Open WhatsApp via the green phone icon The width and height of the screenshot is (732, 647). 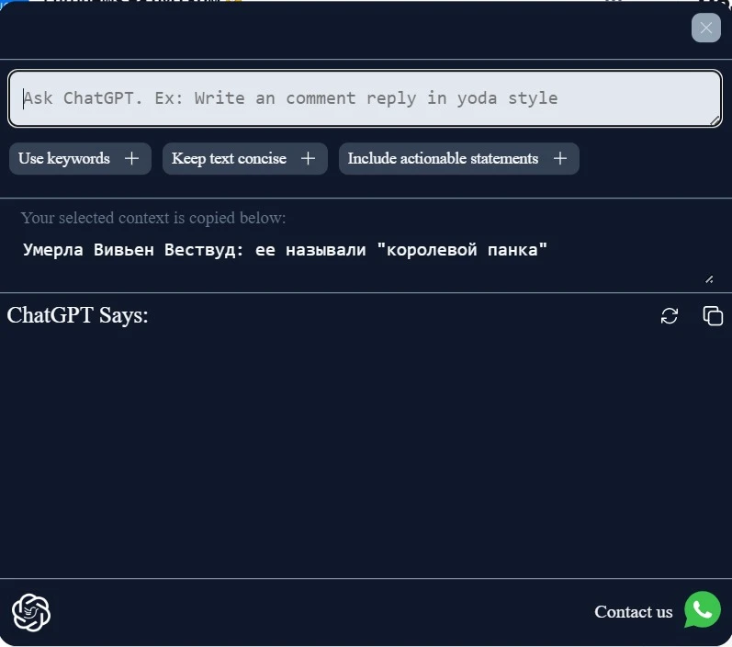point(702,610)
